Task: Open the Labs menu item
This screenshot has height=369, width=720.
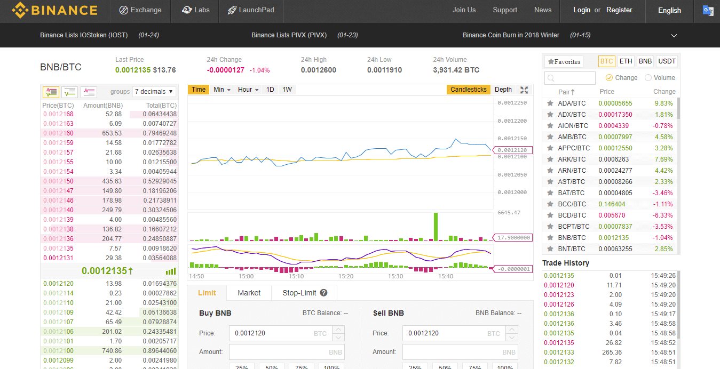Action: 195,10
